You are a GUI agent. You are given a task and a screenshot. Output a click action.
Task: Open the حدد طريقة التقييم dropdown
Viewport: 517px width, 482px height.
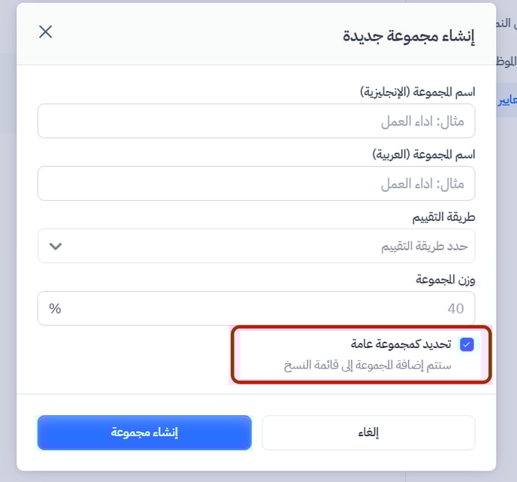click(x=255, y=246)
